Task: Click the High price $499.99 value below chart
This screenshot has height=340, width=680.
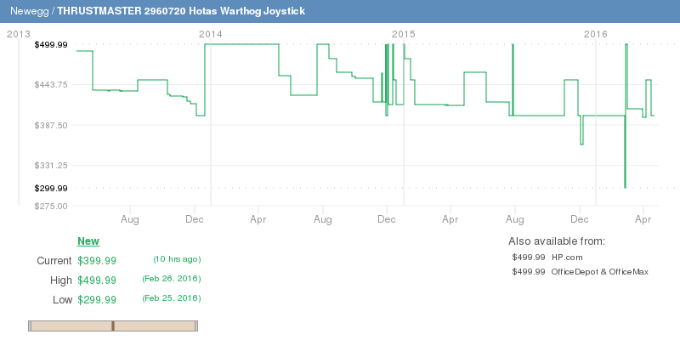Action: [97, 280]
